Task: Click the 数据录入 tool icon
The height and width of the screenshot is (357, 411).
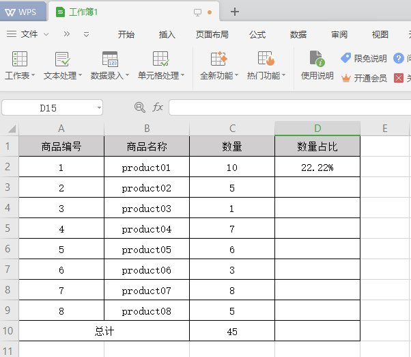Action: point(110,59)
